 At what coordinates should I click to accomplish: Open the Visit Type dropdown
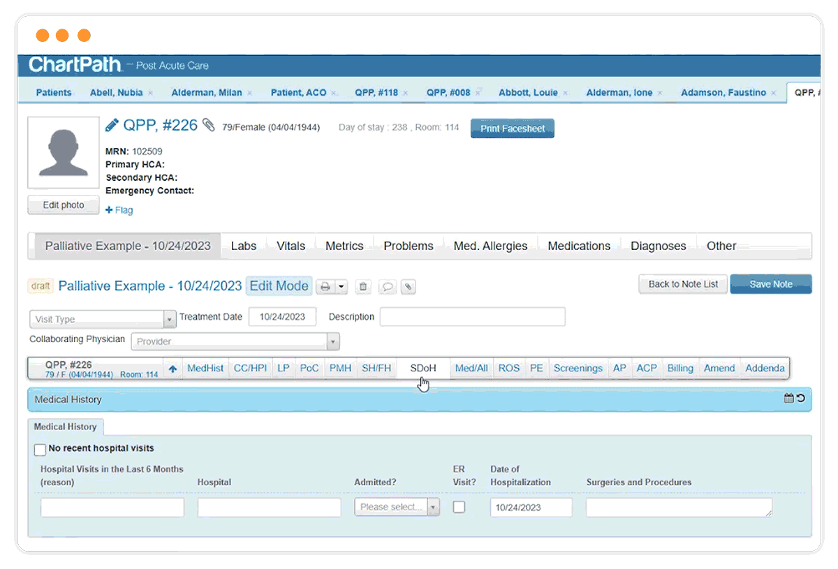[x=168, y=318]
